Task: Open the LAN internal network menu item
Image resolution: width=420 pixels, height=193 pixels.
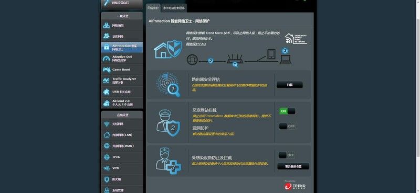Action: click(x=122, y=135)
